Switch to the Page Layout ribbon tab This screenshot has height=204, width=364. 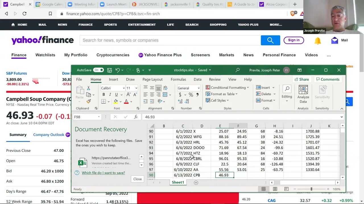click(152, 79)
